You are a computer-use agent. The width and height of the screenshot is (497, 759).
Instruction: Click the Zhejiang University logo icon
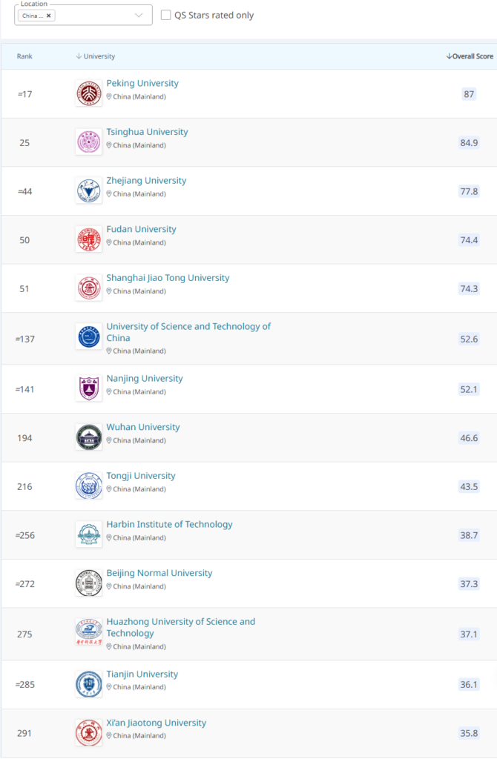(x=89, y=190)
